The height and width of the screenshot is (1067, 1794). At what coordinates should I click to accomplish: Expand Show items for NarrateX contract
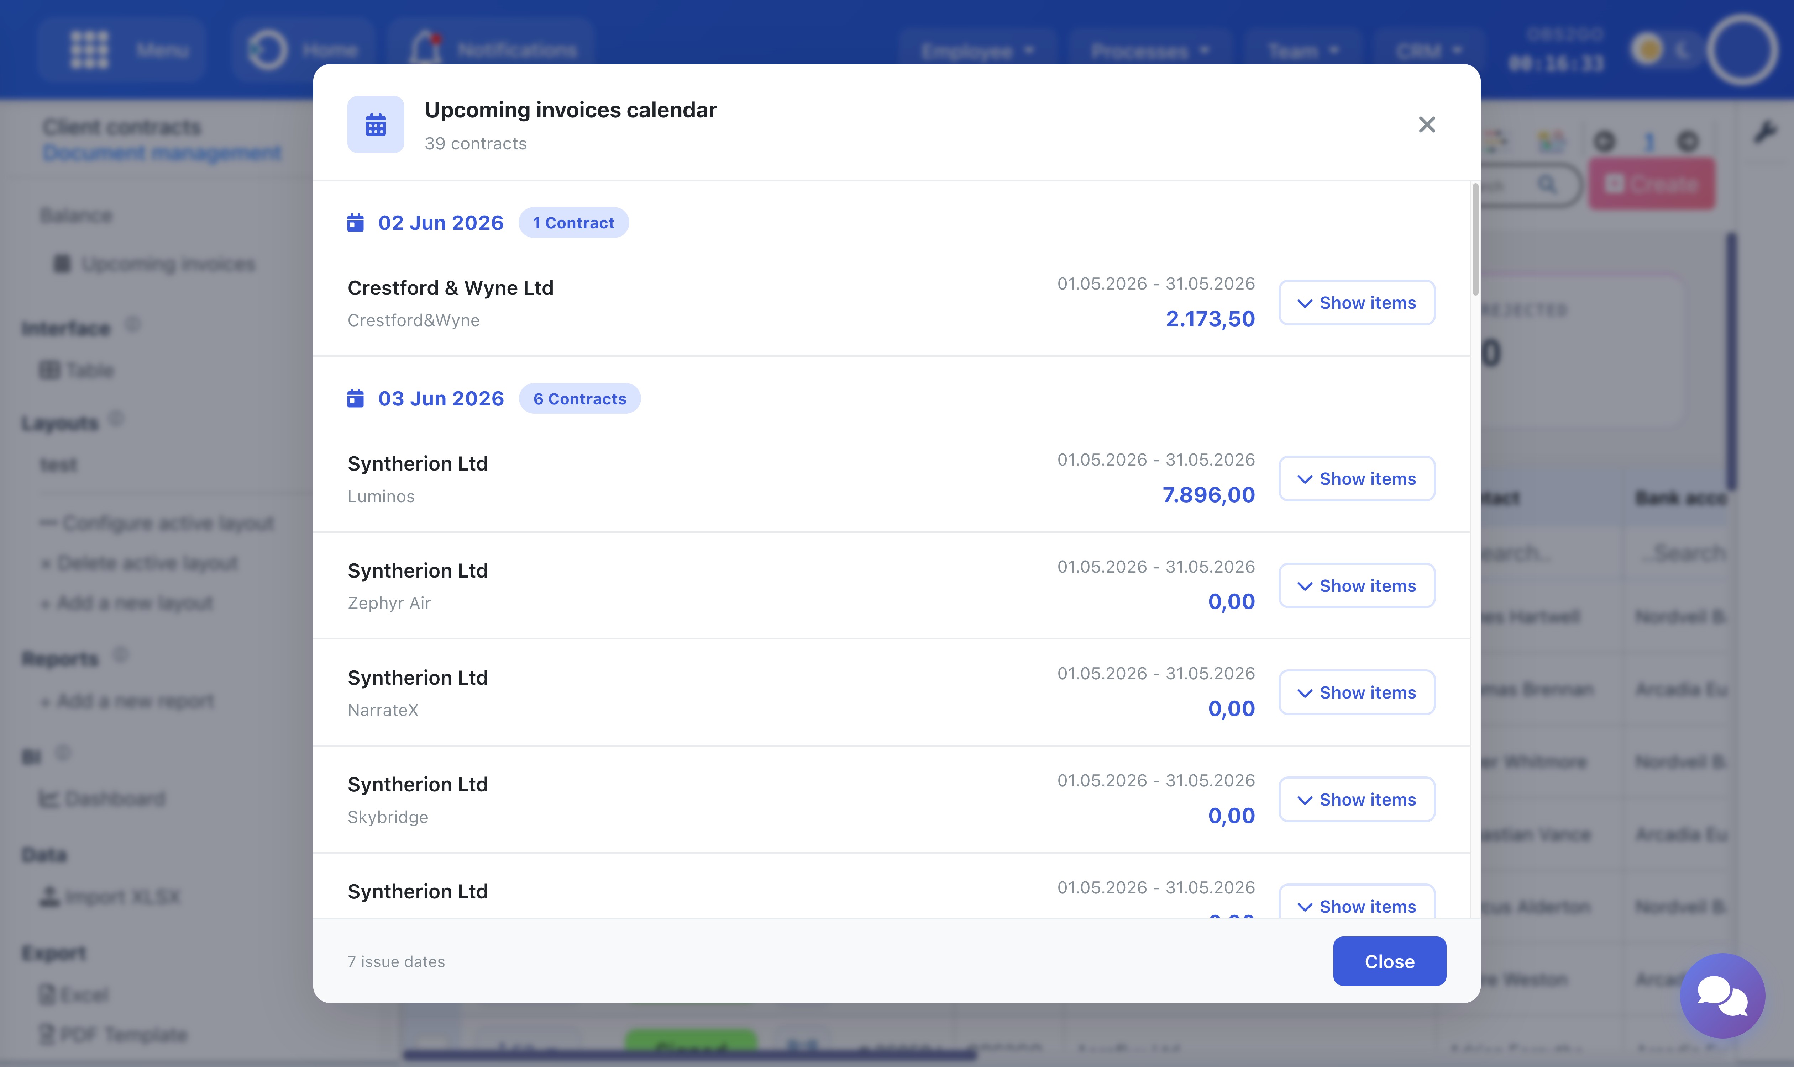click(x=1357, y=692)
